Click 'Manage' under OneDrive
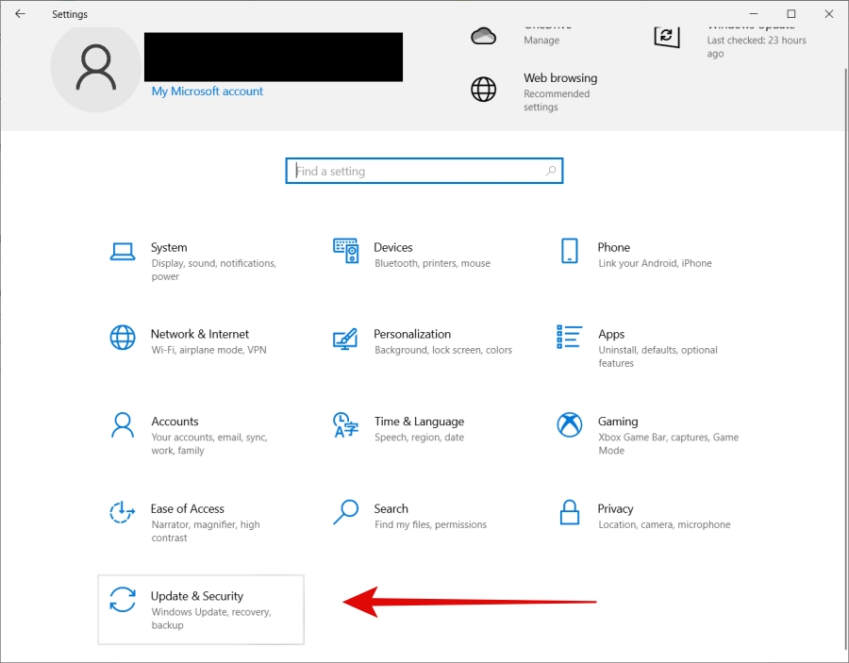Screen dimensions: 849x663 coord(541,40)
